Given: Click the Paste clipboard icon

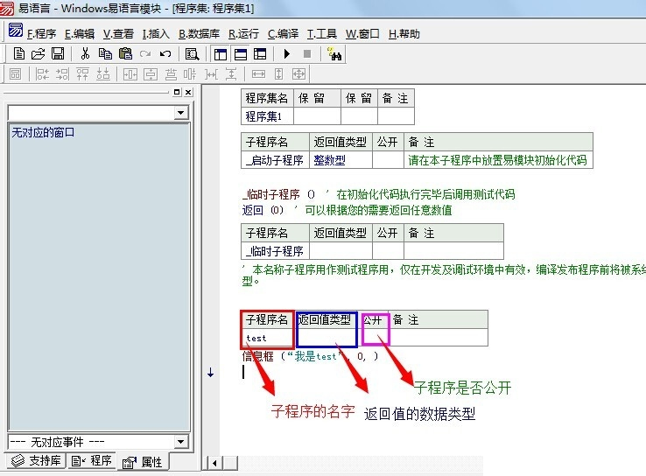Looking at the screenshot, I should [x=124, y=54].
